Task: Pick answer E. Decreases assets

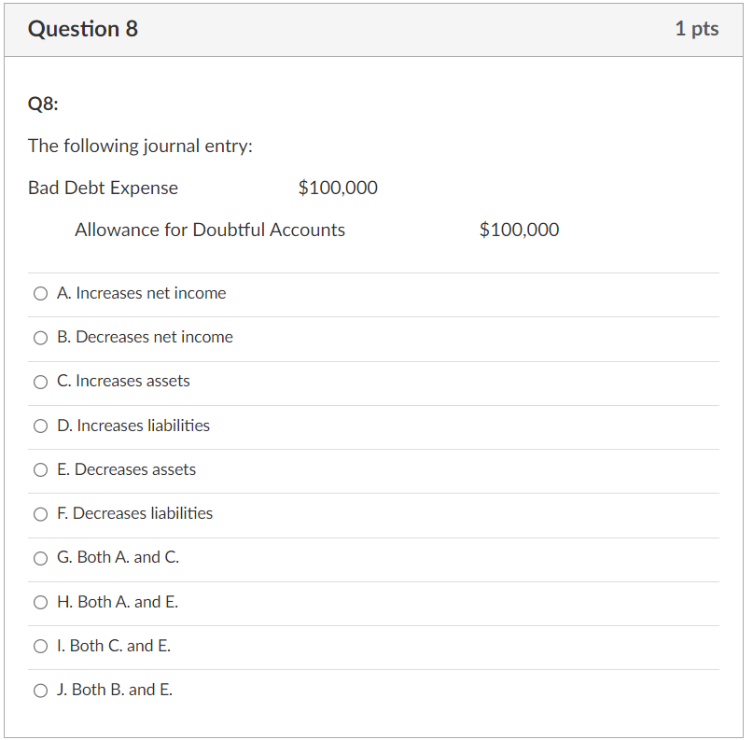Action: [40, 469]
